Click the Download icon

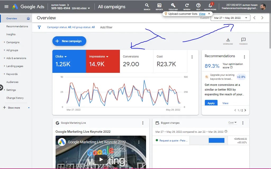point(228,40)
